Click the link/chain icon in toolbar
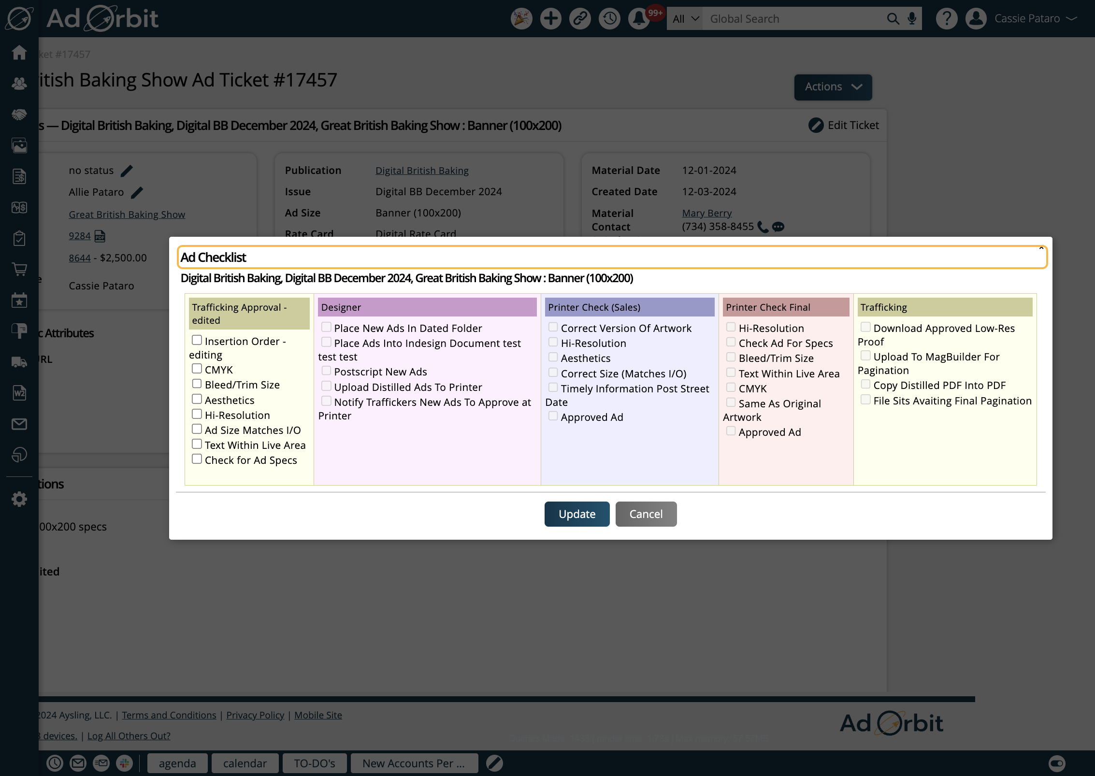This screenshot has height=776, width=1095. click(580, 18)
